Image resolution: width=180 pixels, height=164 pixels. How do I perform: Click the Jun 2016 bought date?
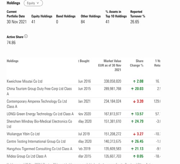[85, 81]
